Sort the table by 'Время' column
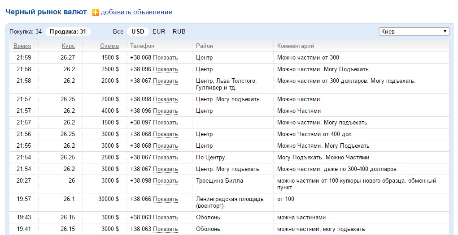 [22, 46]
